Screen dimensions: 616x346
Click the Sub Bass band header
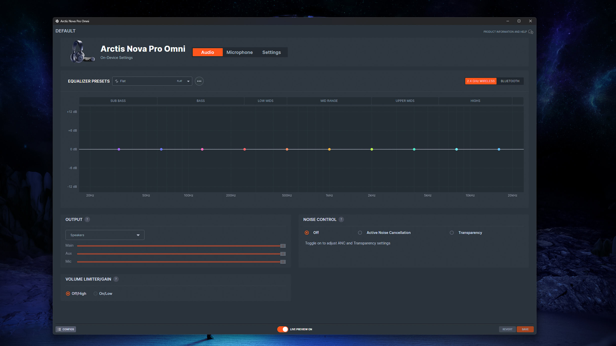[118, 101]
